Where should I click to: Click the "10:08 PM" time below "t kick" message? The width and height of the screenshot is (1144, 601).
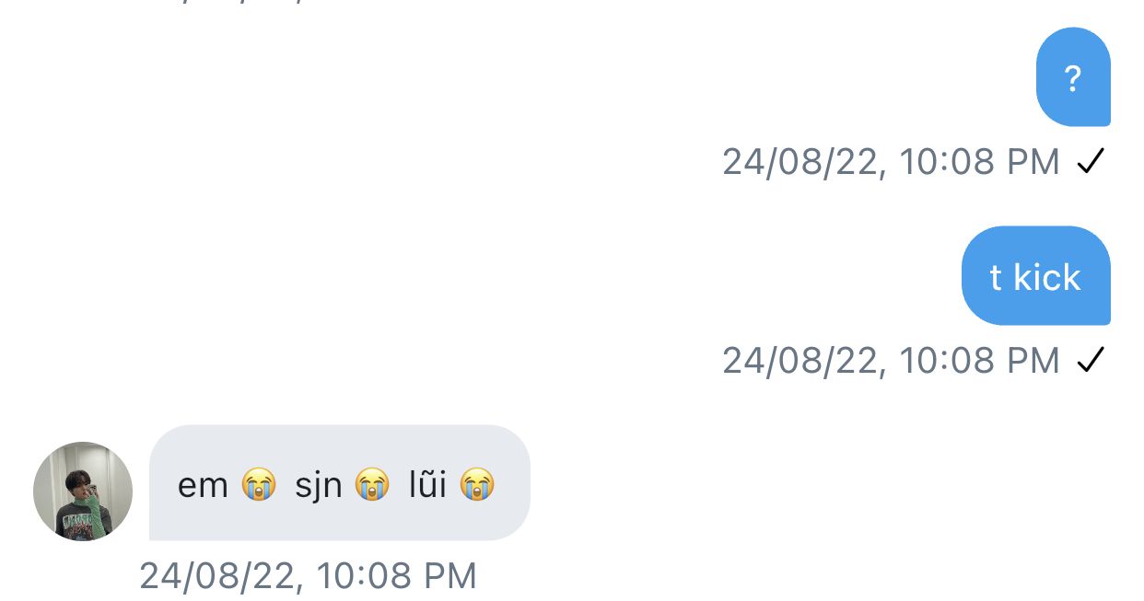pos(980,361)
